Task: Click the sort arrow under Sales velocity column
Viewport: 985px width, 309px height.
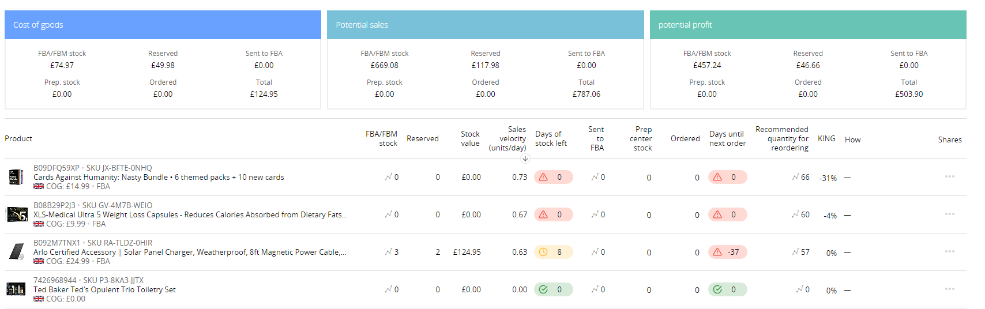Action: click(525, 159)
